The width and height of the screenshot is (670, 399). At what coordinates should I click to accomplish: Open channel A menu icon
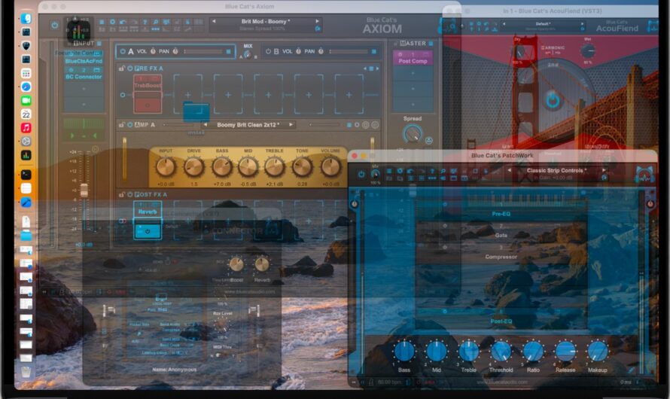tap(228, 52)
